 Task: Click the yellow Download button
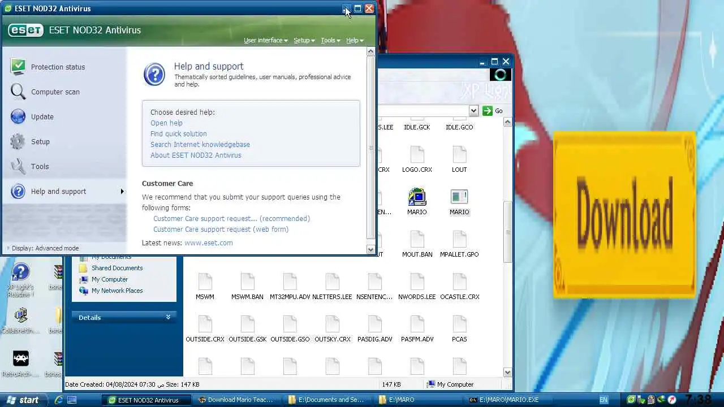[x=624, y=215]
